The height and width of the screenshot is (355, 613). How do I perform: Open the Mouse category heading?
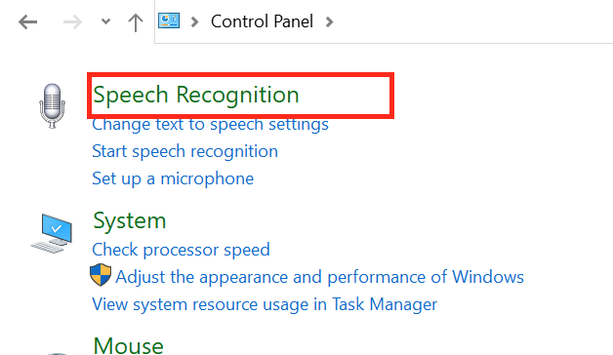click(x=128, y=345)
